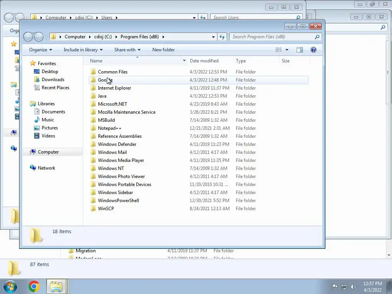
Task: Click the Forward navigation button
Action: click(39, 37)
